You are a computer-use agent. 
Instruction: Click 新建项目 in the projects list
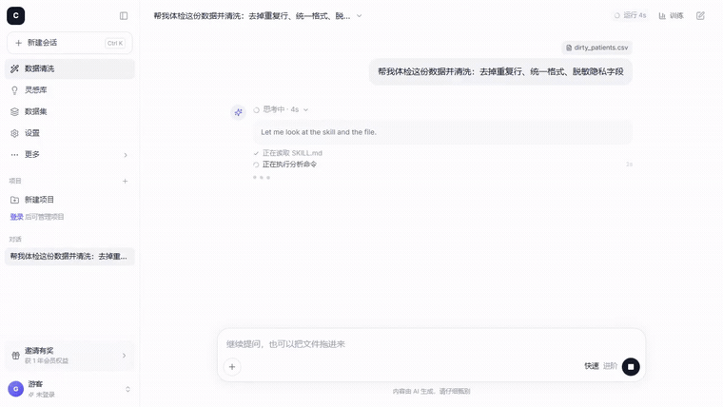69,200
